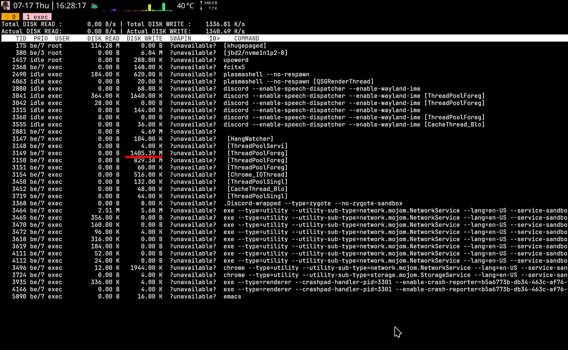Click the DISK WRITE column header
The width and height of the screenshot is (568, 350).
[144, 38]
